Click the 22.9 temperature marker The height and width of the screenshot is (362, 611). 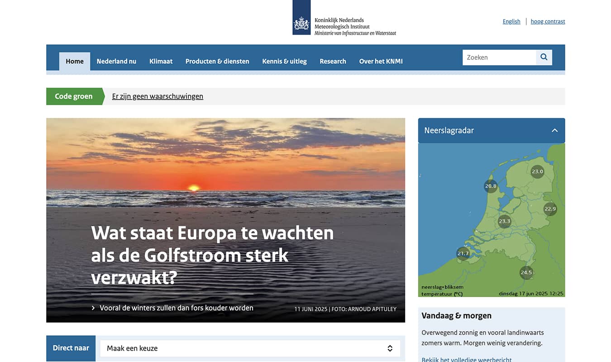(550, 209)
